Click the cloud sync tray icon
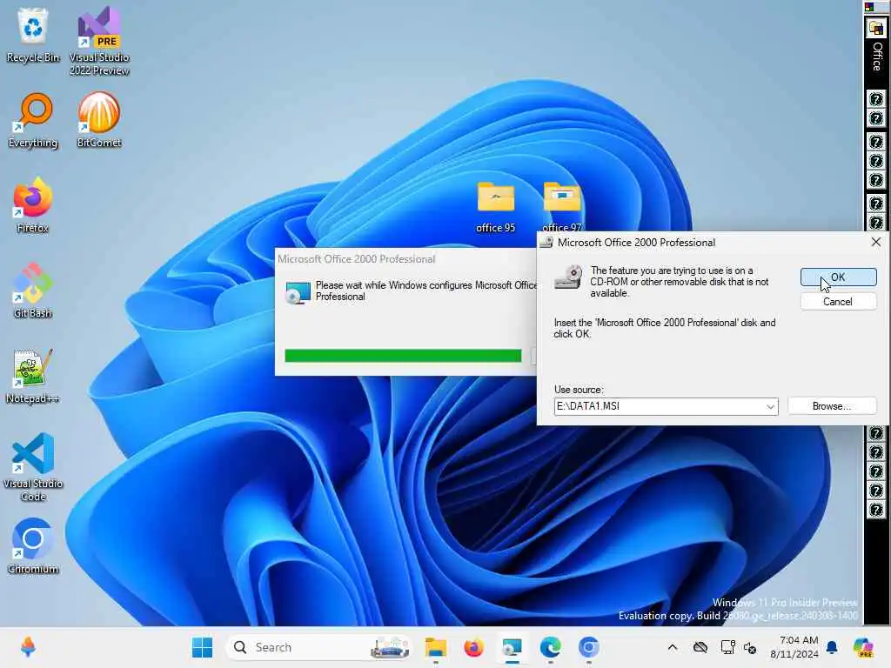This screenshot has height=668, width=891. coord(700,647)
